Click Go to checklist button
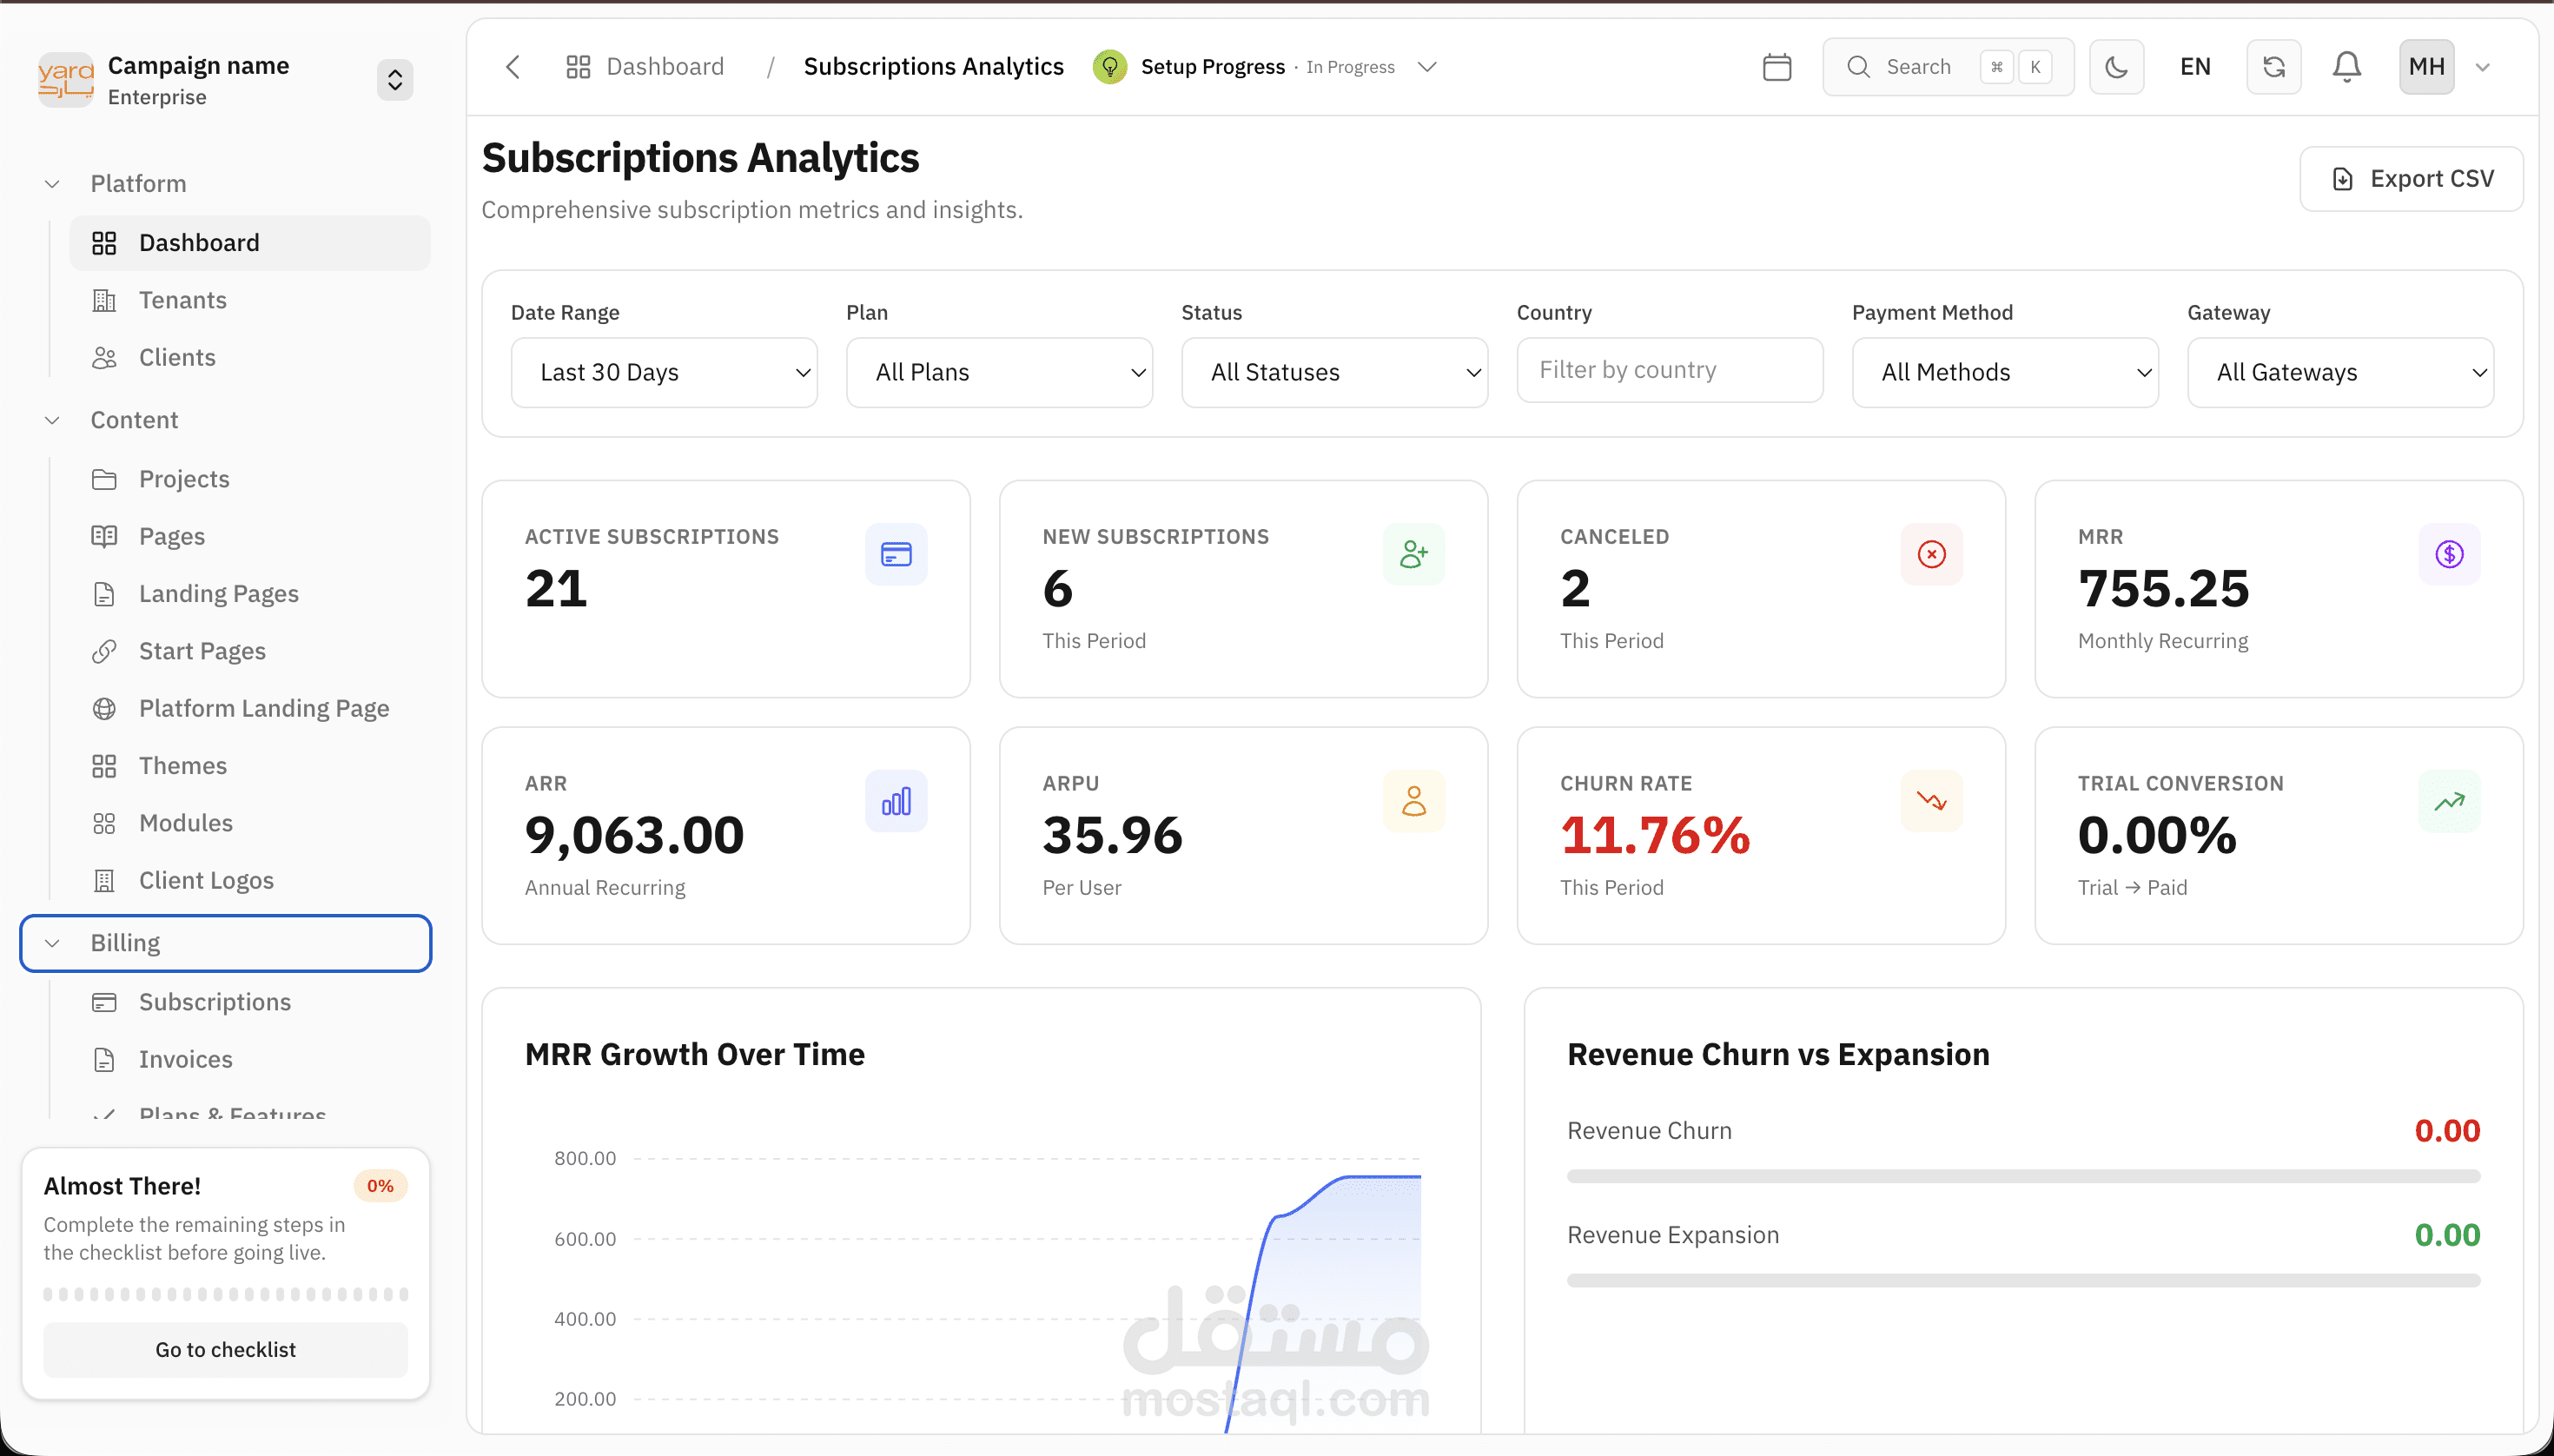Screen dimensions: 2554x1456 (226, 1349)
